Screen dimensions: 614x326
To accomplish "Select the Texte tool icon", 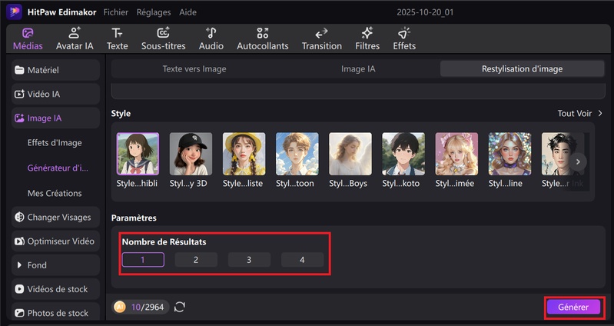I will coord(117,38).
